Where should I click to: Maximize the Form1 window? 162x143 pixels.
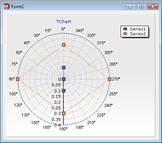pos(142,7)
